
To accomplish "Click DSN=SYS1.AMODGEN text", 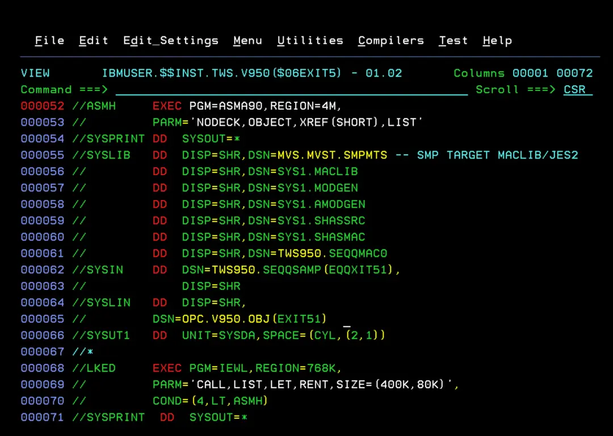I will [x=307, y=204].
